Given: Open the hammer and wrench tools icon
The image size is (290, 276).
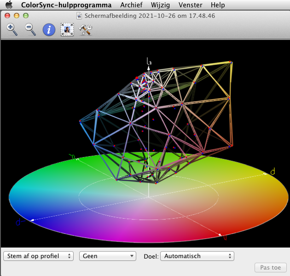Looking at the screenshot, I should (x=86, y=30).
